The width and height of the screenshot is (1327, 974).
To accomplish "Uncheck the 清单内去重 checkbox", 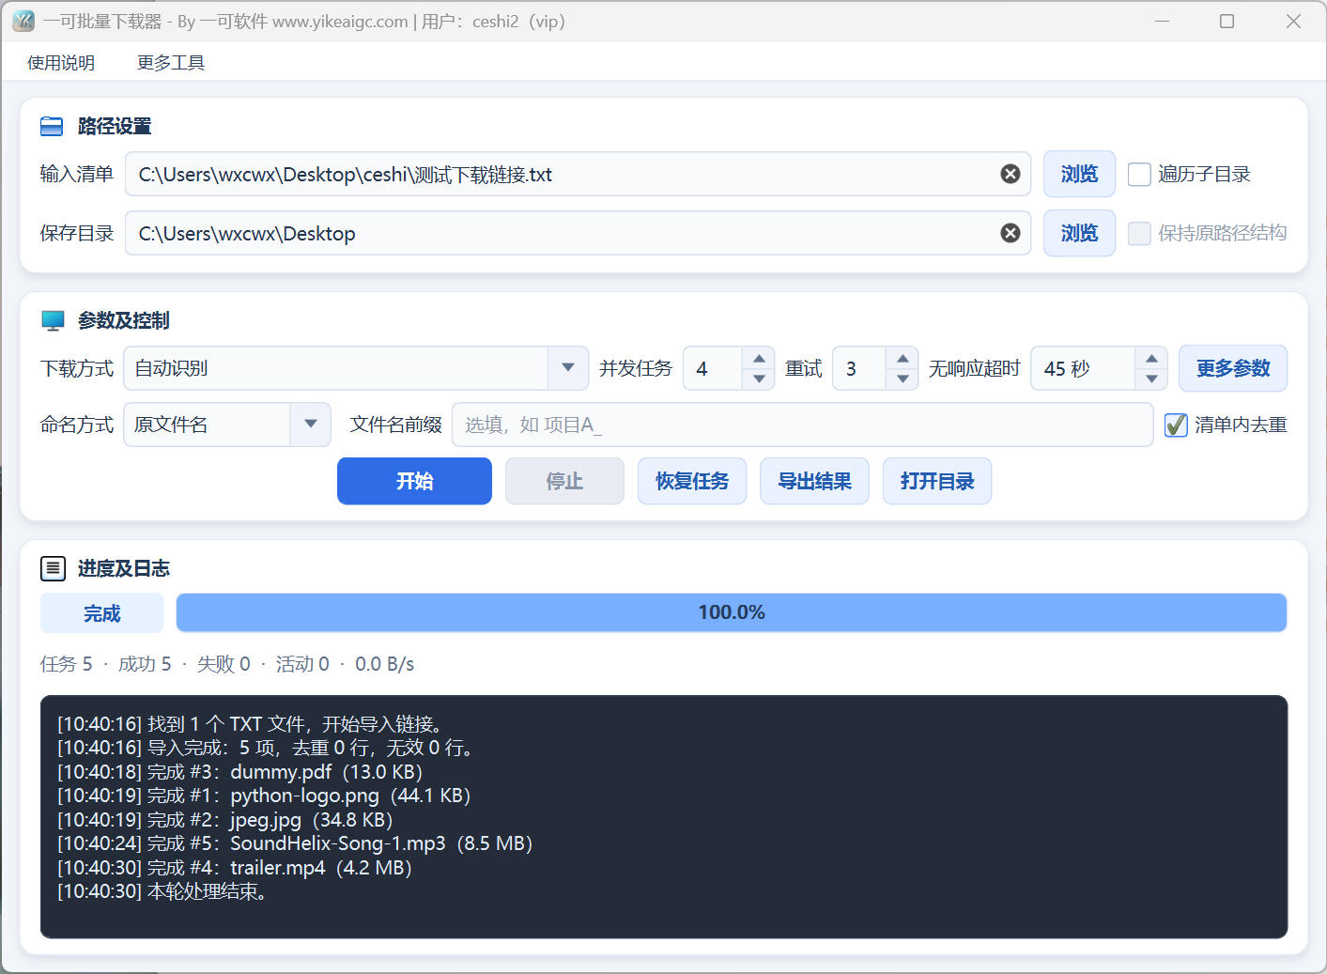I will pos(1176,425).
